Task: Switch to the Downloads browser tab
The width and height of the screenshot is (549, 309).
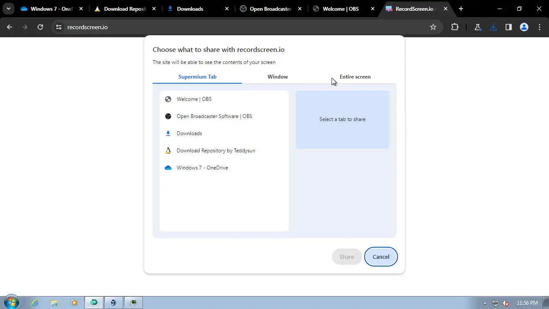Action: tap(199, 9)
